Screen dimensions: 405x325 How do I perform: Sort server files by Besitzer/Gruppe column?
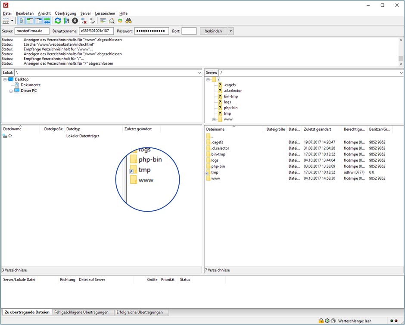pyautogui.click(x=380, y=129)
